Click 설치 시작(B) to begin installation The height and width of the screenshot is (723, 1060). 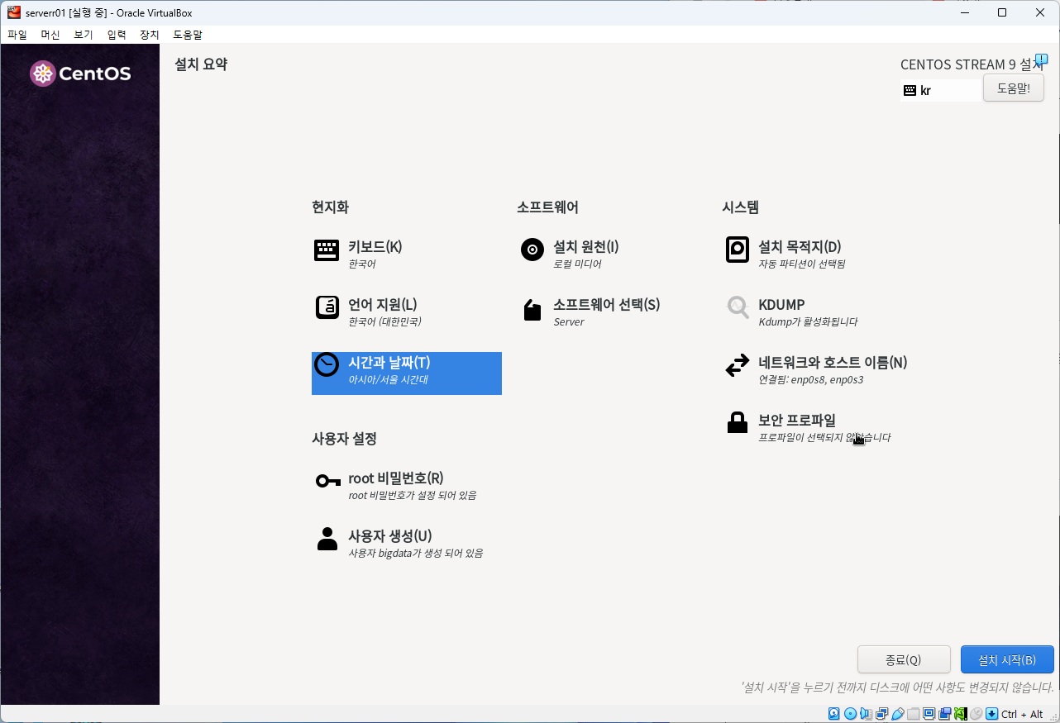[x=1007, y=659]
